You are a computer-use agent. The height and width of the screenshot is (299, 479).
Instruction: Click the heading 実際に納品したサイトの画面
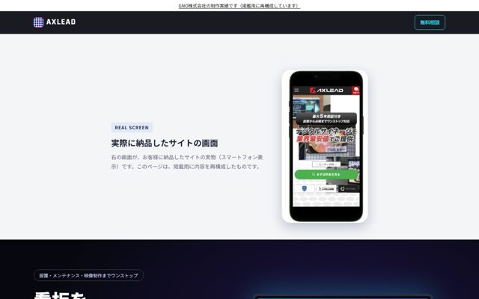(x=165, y=143)
